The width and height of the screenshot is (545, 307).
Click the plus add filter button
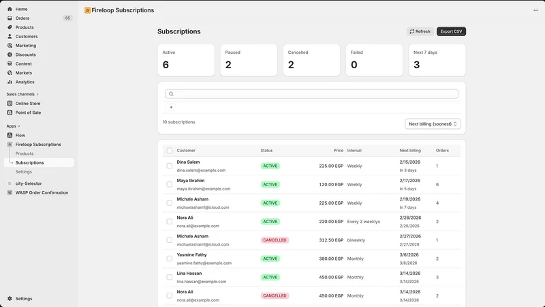coord(171,107)
